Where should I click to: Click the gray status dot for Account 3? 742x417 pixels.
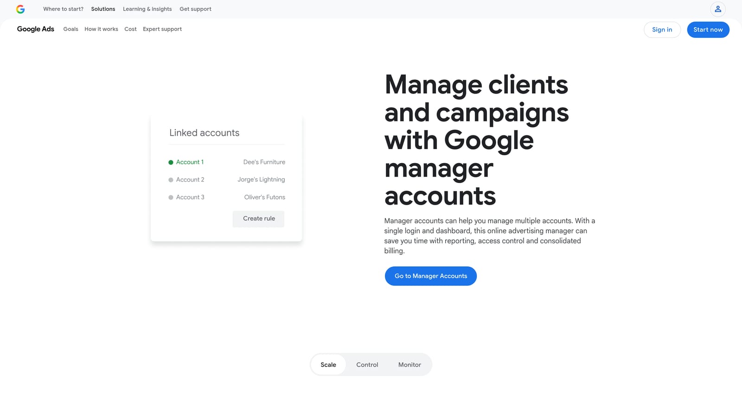171,198
